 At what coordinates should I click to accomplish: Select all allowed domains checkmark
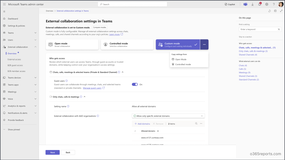point(135,131)
